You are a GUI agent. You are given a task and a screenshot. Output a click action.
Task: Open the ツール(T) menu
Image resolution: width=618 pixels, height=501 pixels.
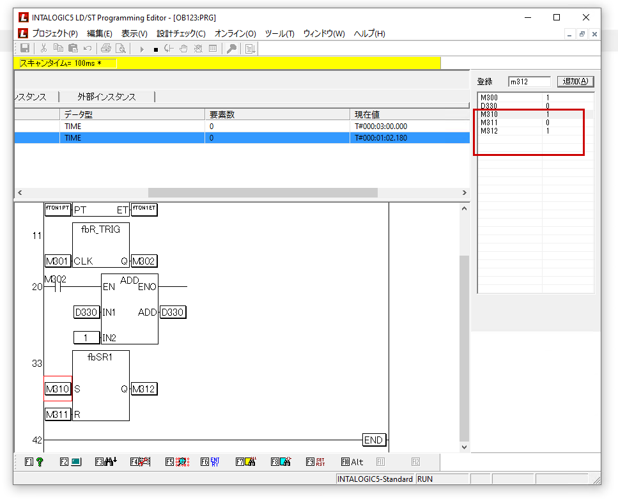[279, 34]
